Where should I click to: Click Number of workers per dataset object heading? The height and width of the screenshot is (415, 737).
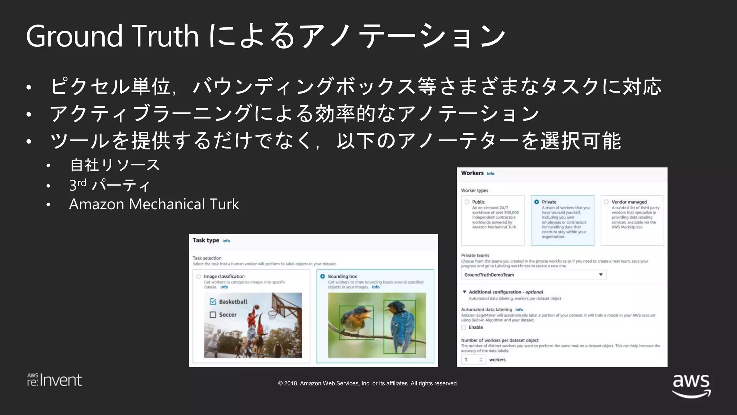click(500, 340)
